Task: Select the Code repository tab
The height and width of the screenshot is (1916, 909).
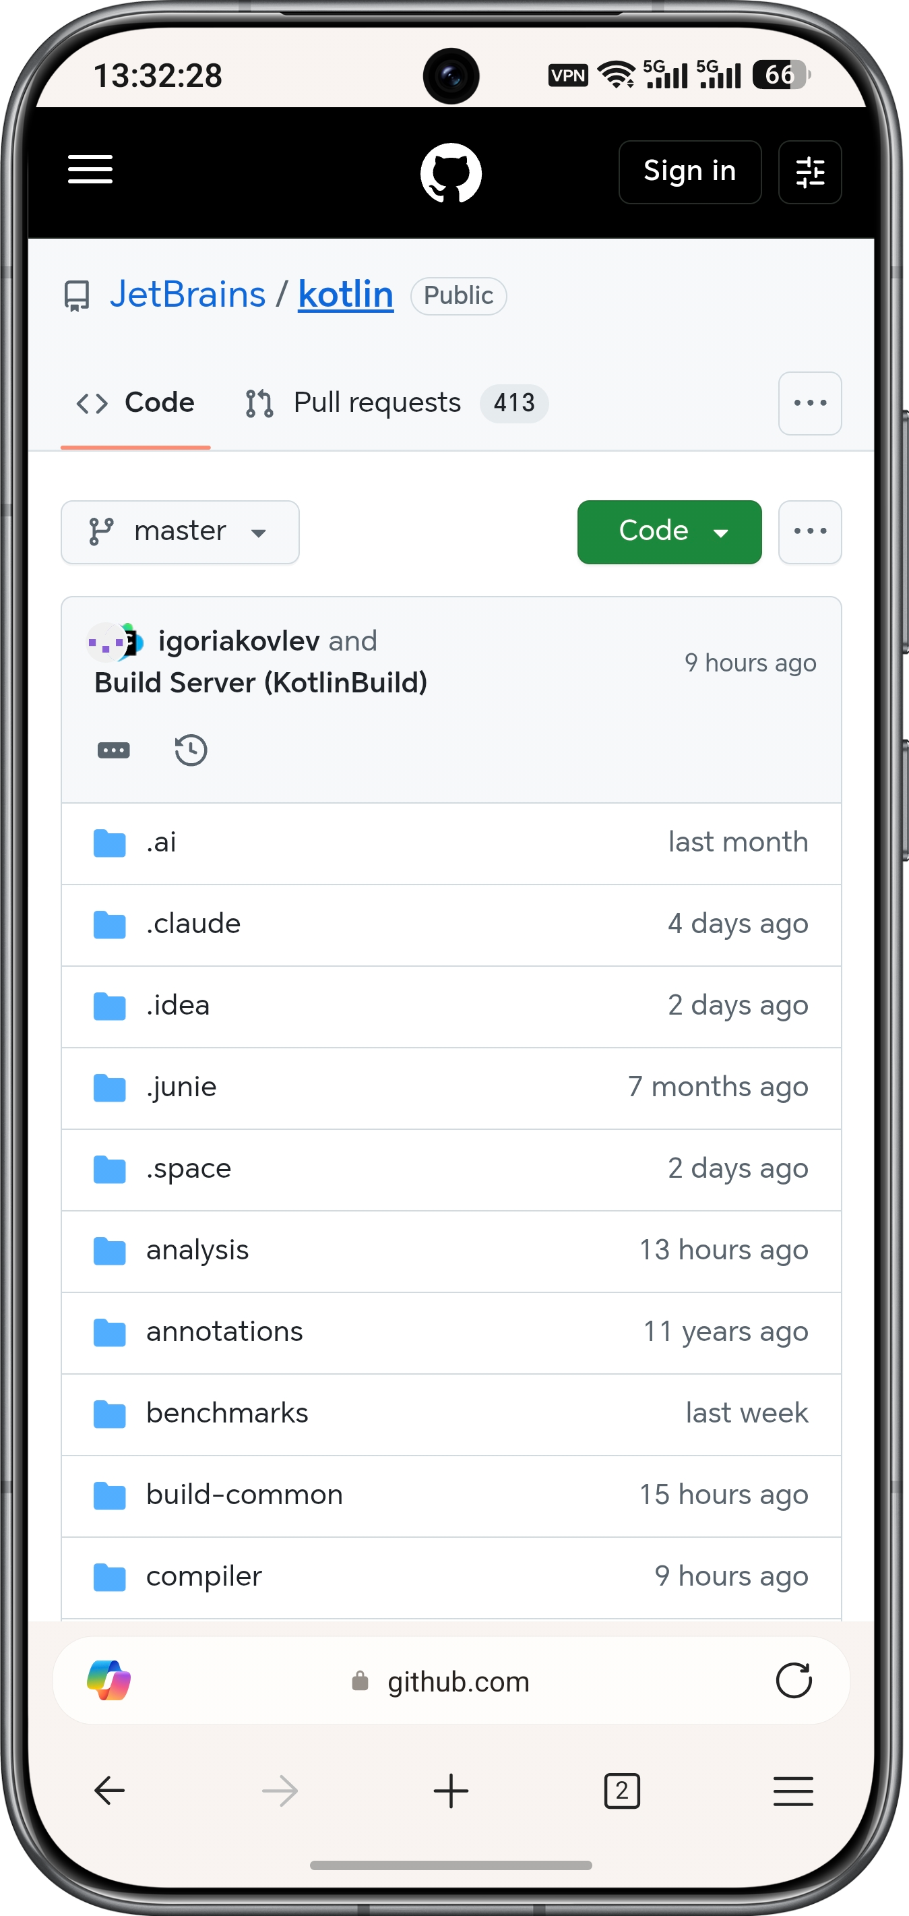Action: 135,403
